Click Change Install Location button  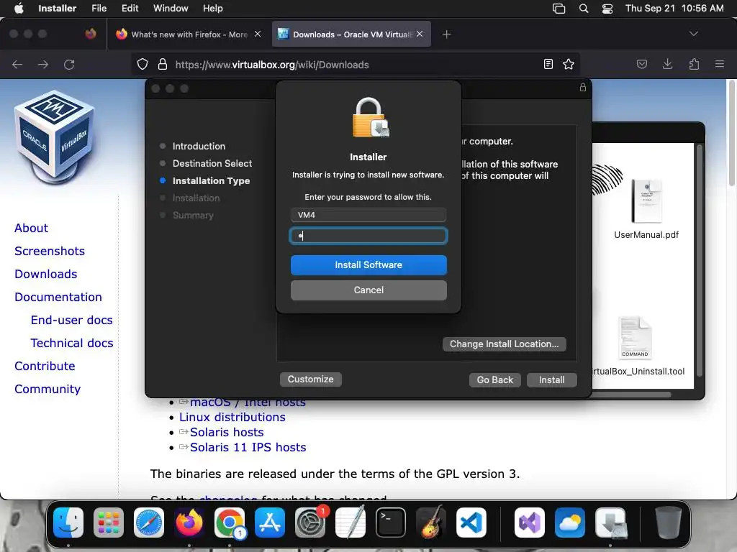click(505, 344)
